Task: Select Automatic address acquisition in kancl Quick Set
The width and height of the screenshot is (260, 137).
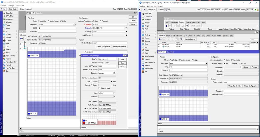Action: point(101,21)
